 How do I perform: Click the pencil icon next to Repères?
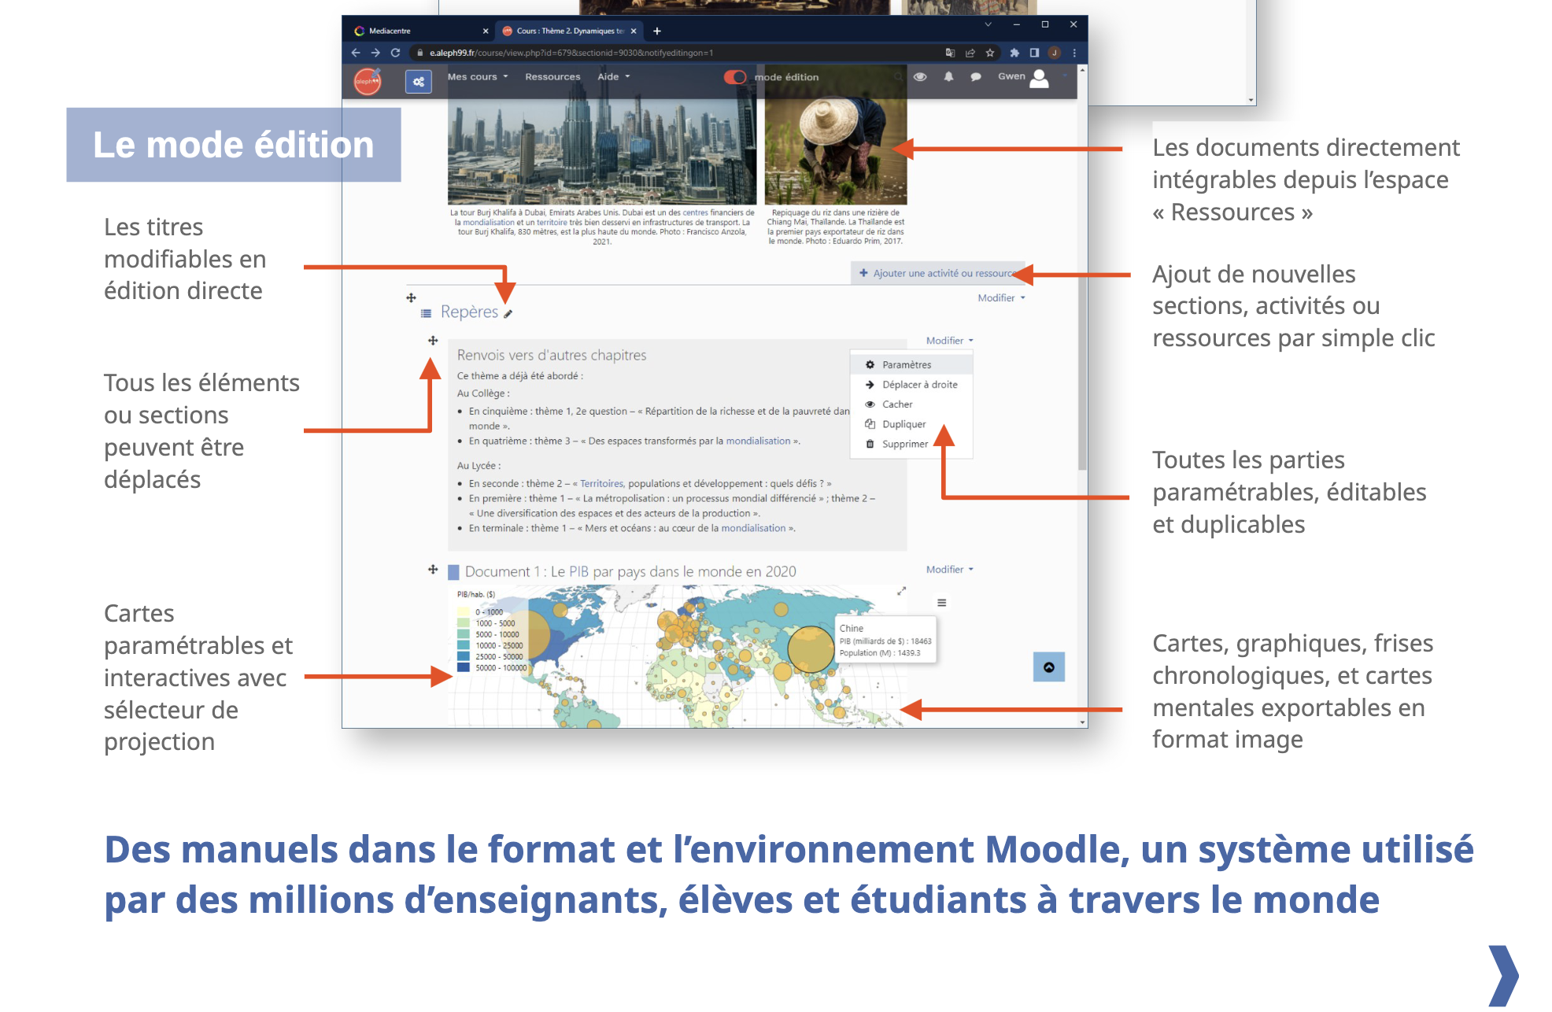click(x=508, y=314)
